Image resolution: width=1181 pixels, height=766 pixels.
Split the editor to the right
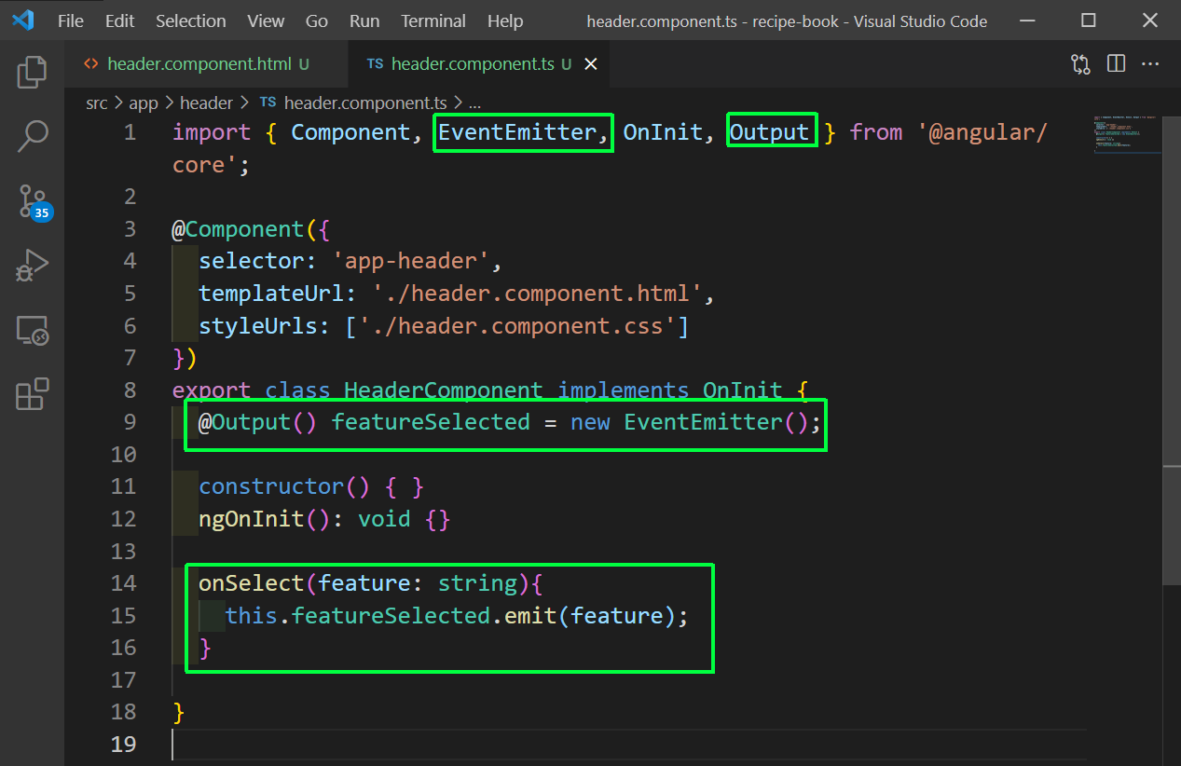1116,63
